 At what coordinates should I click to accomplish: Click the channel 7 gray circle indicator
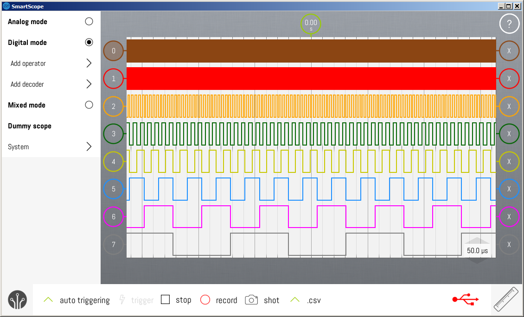coord(114,245)
